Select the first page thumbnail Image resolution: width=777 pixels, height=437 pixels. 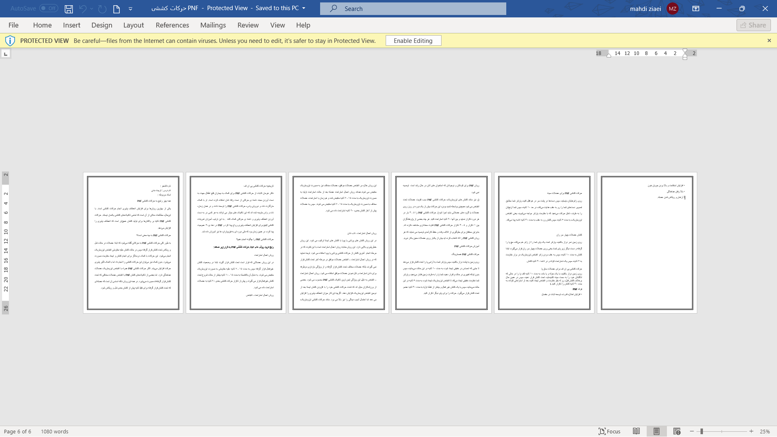pos(133,243)
